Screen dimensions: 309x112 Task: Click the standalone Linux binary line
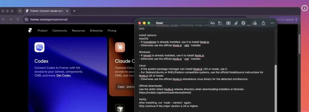tap(193, 79)
